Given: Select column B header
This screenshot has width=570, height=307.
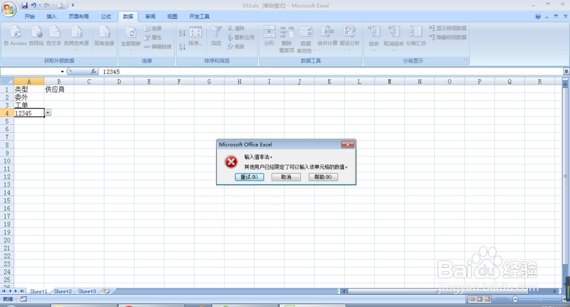Looking at the screenshot, I should (x=59, y=81).
